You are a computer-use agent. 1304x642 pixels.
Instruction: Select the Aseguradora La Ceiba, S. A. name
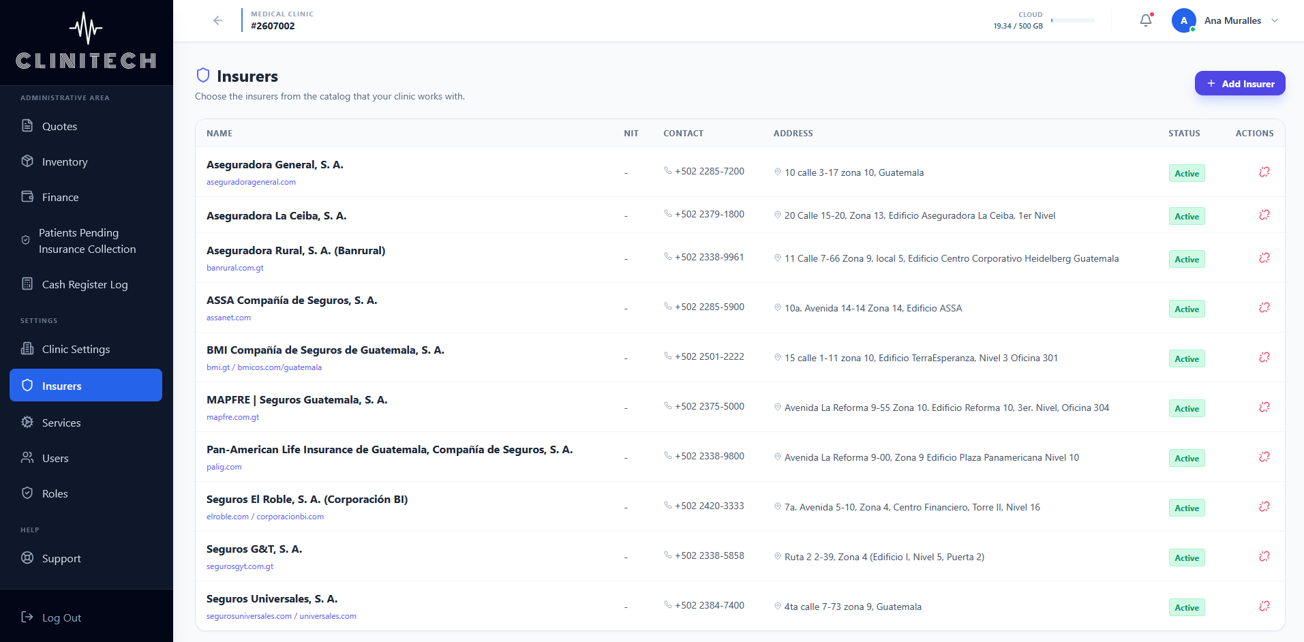(x=277, y=215)
